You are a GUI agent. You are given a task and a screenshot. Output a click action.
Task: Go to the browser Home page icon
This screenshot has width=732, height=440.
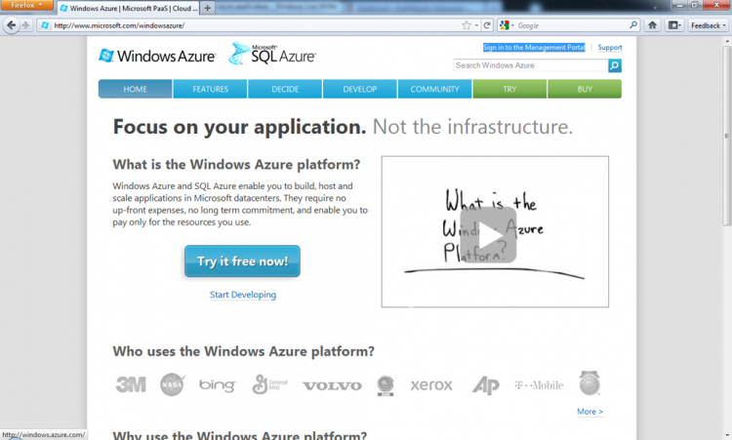click(x=652, y=25)
